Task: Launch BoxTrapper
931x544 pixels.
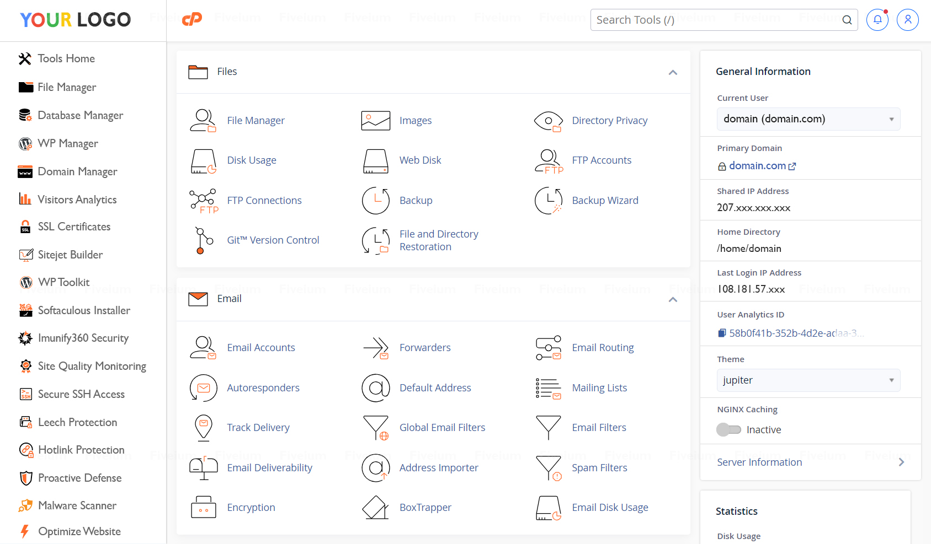Action: (425, 507)
